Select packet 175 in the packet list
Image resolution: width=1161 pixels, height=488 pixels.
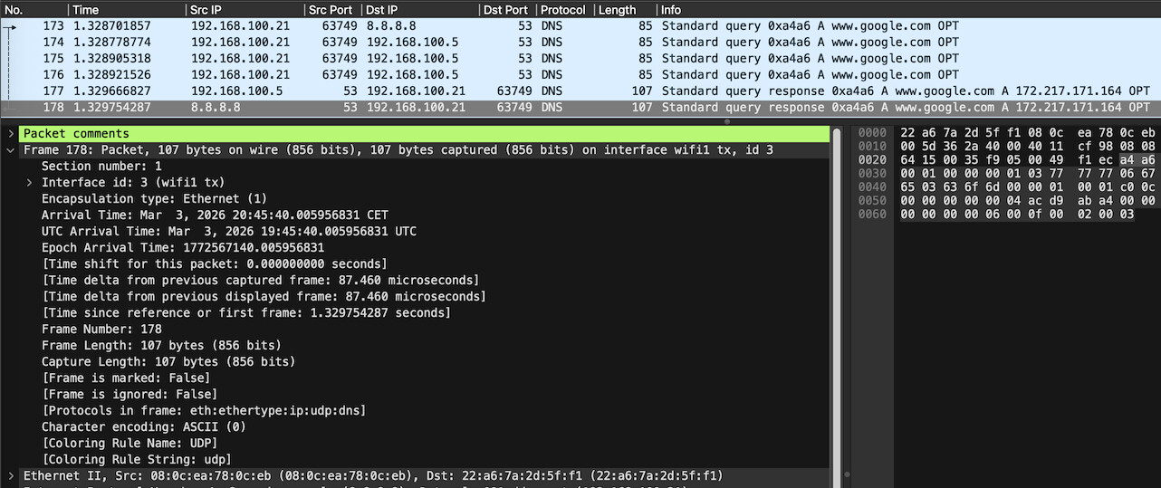coord(362,59)
